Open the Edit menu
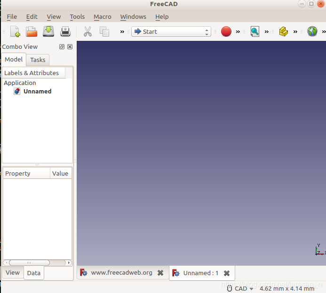 (32, 16)
